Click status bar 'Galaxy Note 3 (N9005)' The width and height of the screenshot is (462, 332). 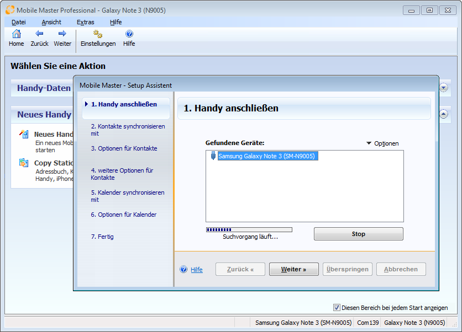coord(414,323)
